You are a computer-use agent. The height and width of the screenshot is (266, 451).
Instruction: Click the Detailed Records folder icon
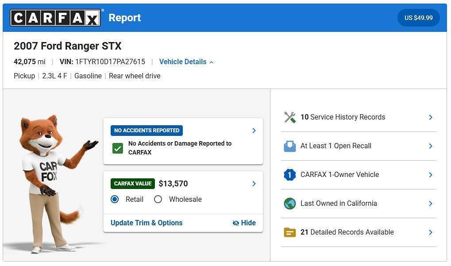[x=289, y=232]
